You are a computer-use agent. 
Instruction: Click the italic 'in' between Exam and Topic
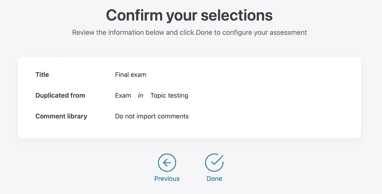pyautogui.click(x=140, y=96)
